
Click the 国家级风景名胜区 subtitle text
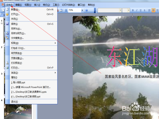point(132,77)
